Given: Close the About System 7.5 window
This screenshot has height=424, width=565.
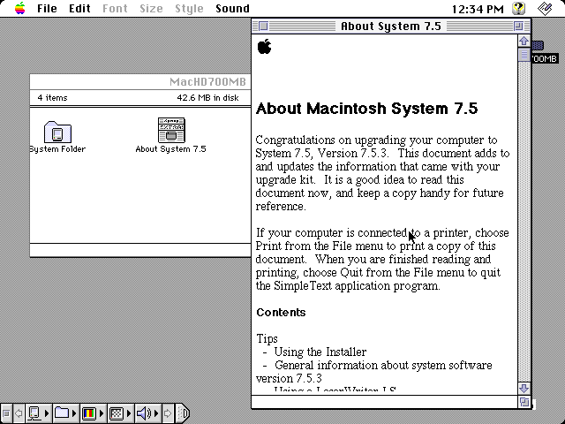Looking at the screenshot, I should pyautogui.click(x=263, y=26).
